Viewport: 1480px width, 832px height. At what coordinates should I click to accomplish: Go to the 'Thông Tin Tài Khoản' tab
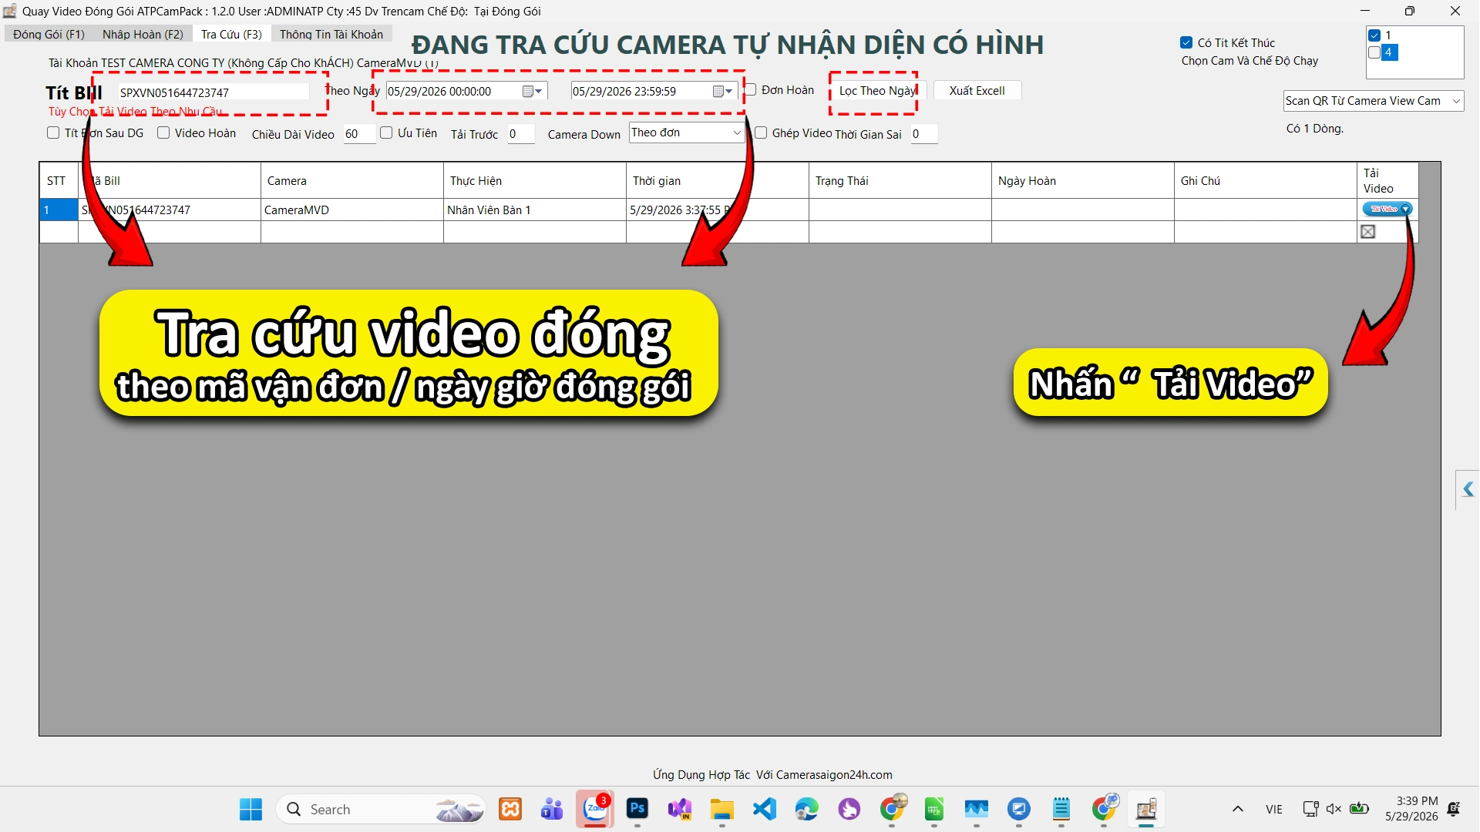pyautogui.click(x=331, y=34)
